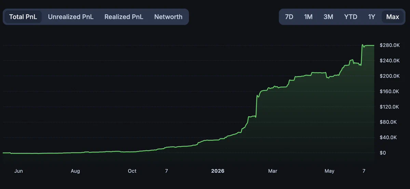Click the $120.0K axis label
The width and height of the screenshot is (410, 189).
[389, 107]
